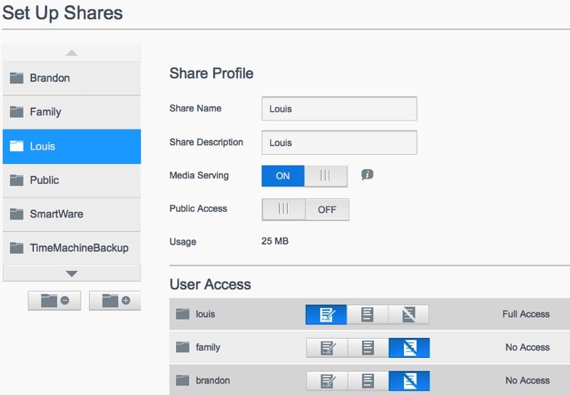Grant full access to user brandon

327,381
